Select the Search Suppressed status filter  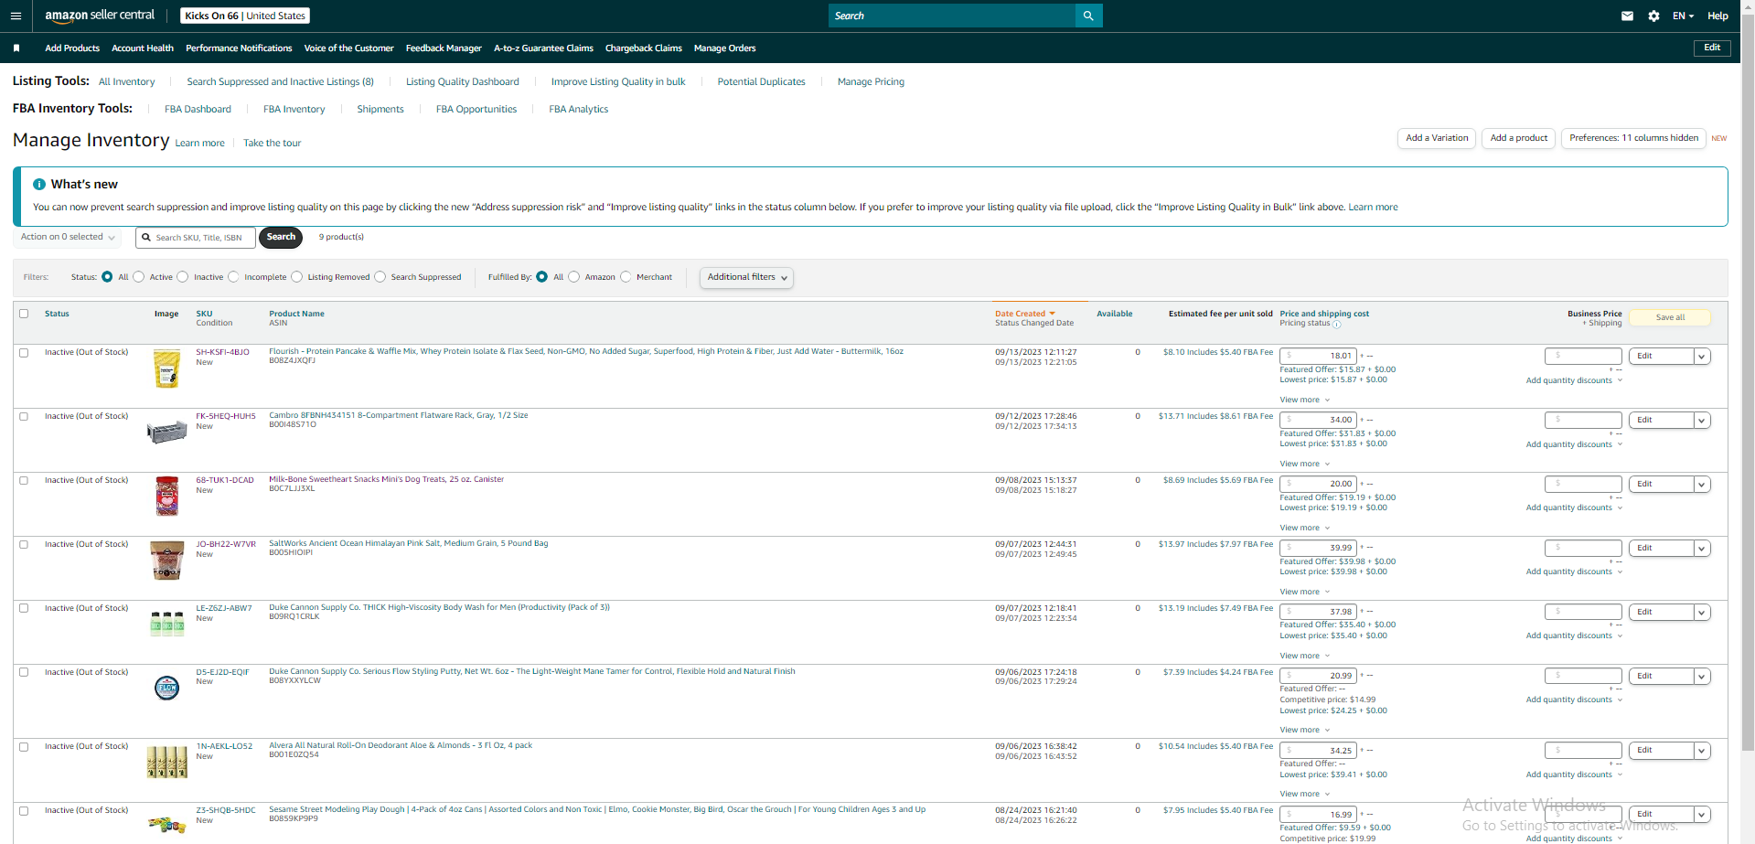coord(380,277)
